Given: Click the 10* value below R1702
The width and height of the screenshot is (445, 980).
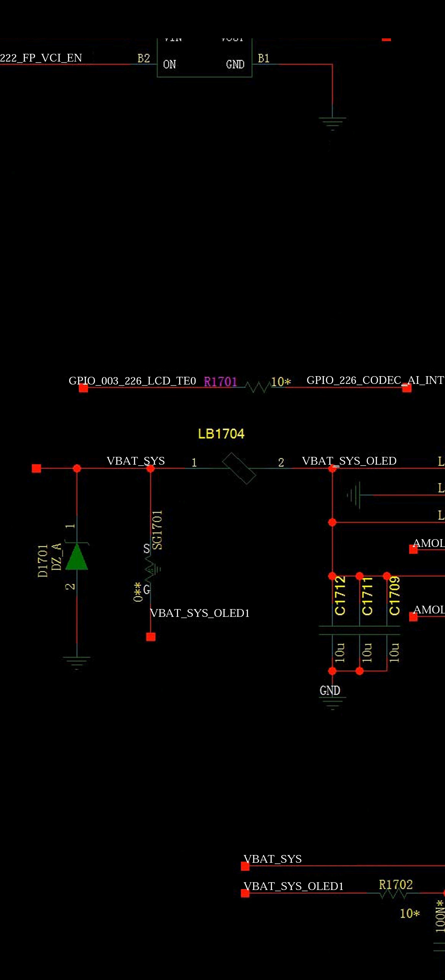Looking at the screenshot, I should point(410,913).
